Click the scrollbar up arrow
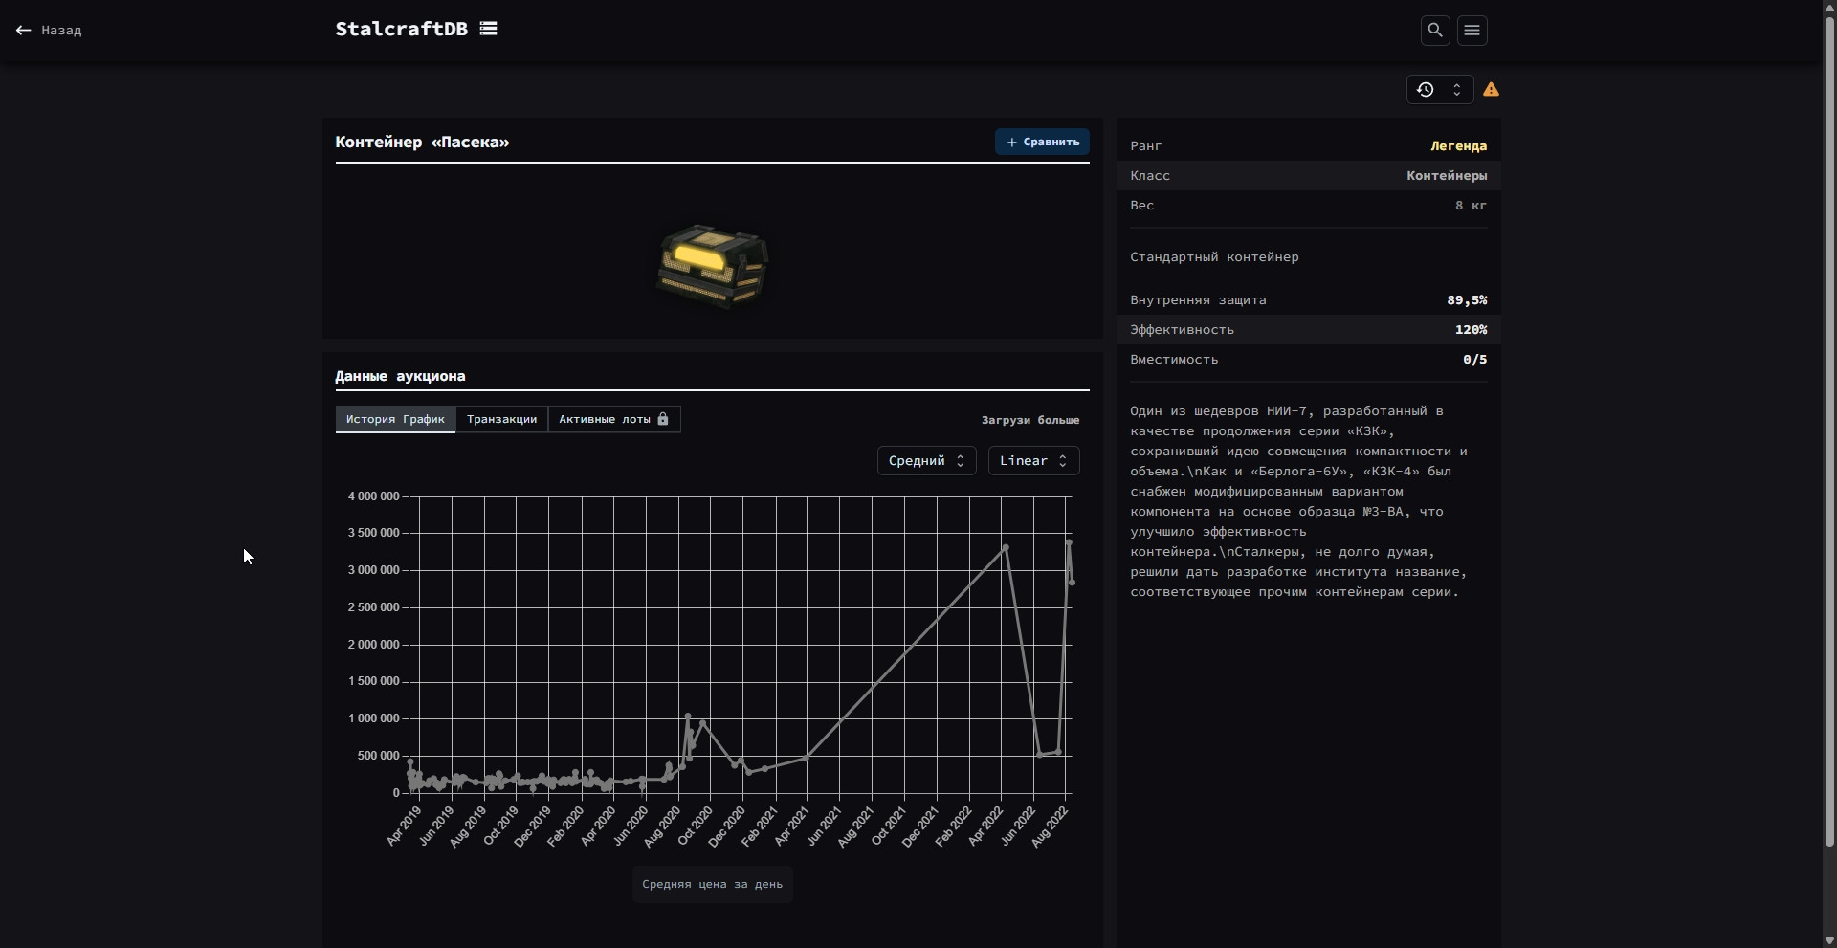Image resolution: width=1837 pixels, height=948 pixels. [x=1829, y=7]
